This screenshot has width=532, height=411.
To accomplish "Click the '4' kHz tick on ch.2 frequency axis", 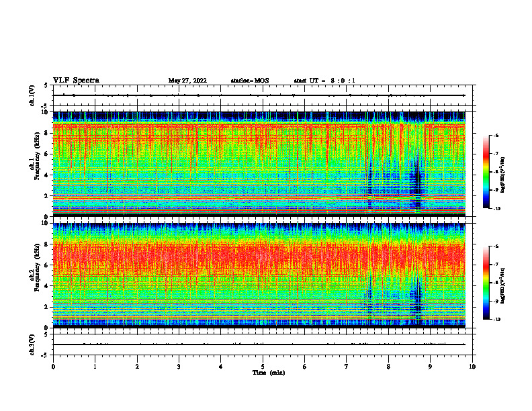I will (47, 286).
